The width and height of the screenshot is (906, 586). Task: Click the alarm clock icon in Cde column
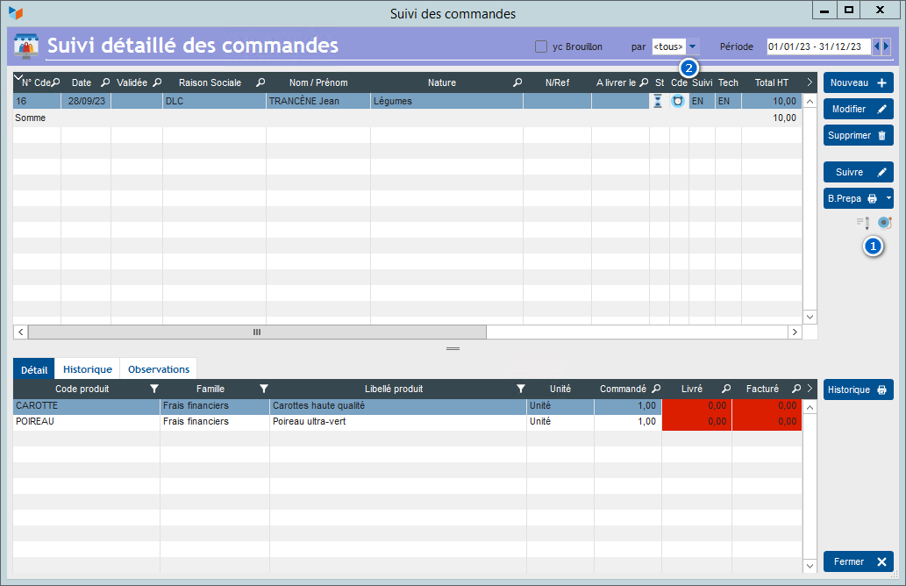point(678,101)
